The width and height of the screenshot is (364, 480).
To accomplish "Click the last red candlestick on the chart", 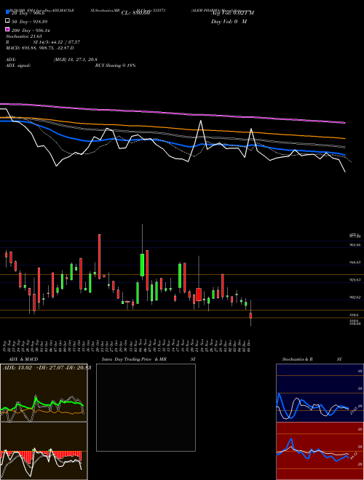I will 250,316.
